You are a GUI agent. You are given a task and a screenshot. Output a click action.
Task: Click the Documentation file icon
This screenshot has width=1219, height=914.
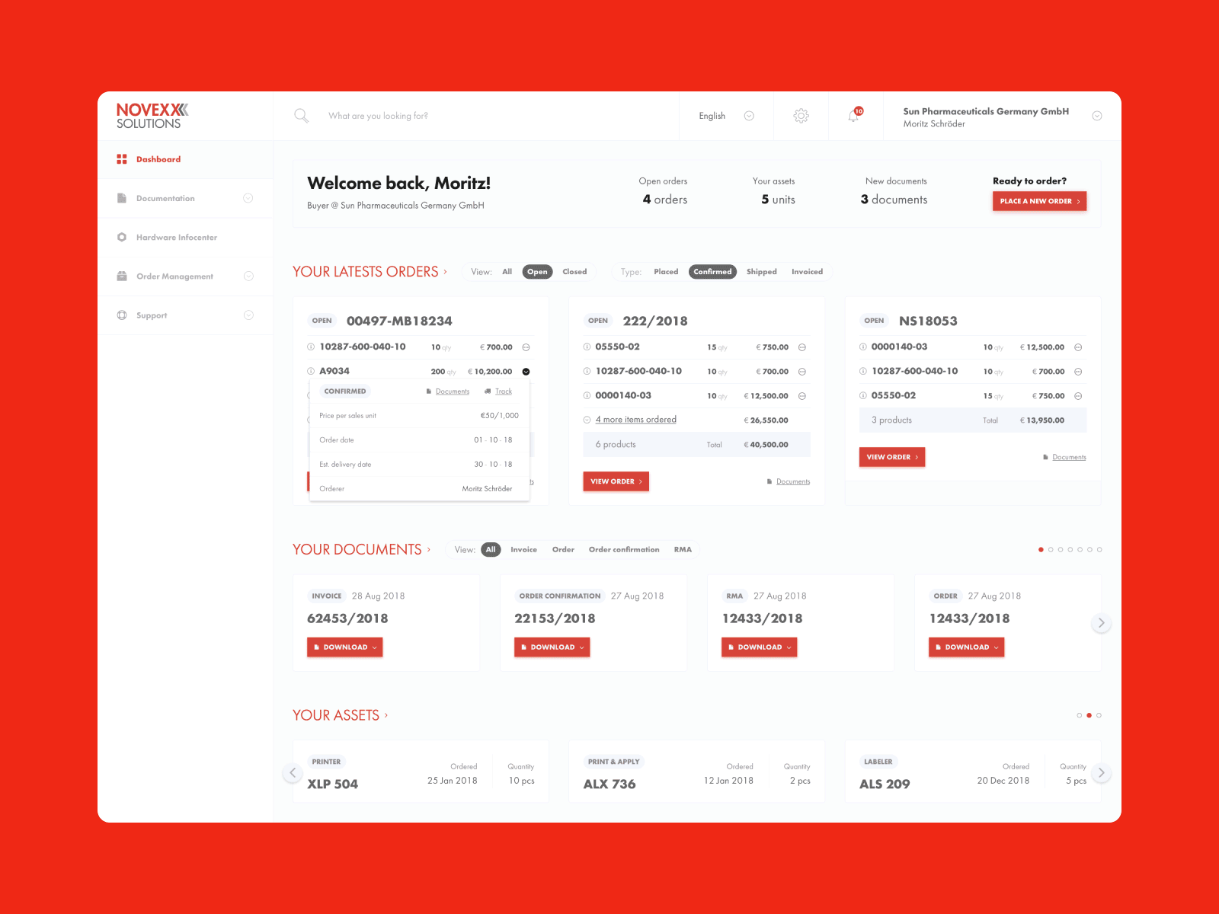tap(122, 198)
